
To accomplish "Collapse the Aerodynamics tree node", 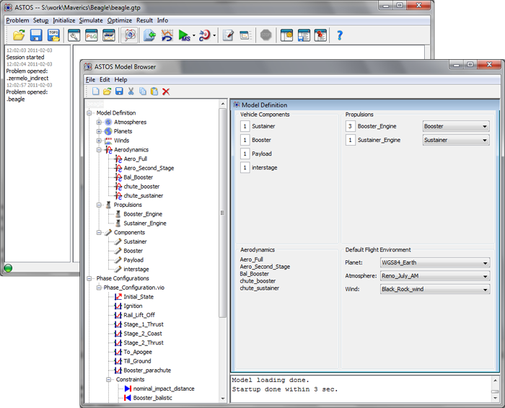I will tap(99, 150).
